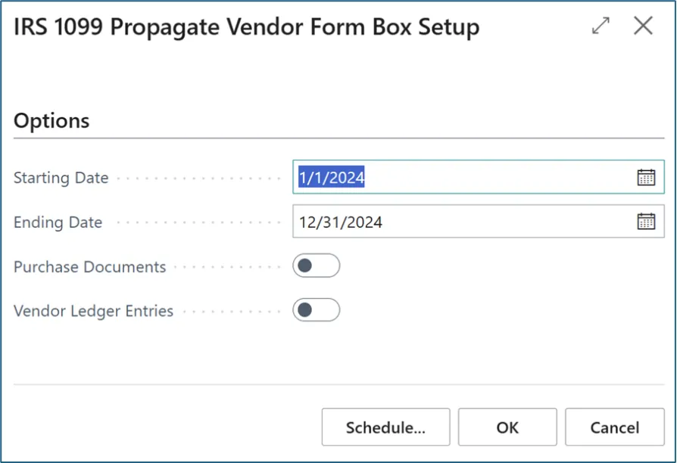Click the Schedule... button
Image resolution: width=677 pixels, height=463 pixels.
(385, 427)
